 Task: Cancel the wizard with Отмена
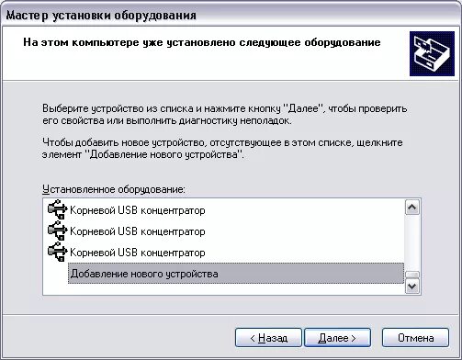pyautogui.click(x=415, y=338)
